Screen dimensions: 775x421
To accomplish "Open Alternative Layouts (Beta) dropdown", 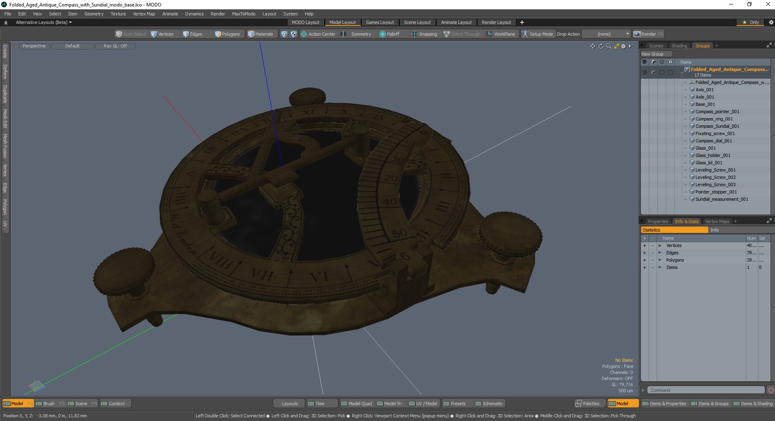I will point(44,22).
